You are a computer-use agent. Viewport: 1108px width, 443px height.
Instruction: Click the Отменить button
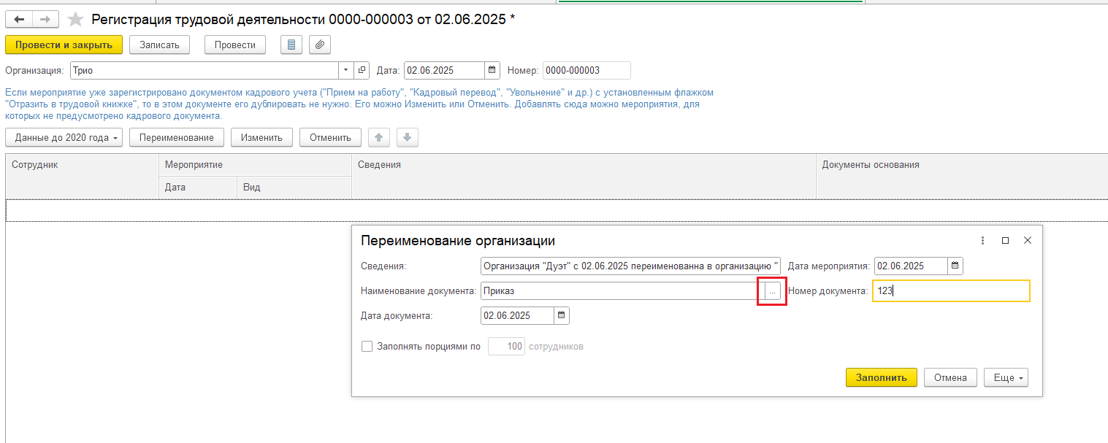click(330, 137)
